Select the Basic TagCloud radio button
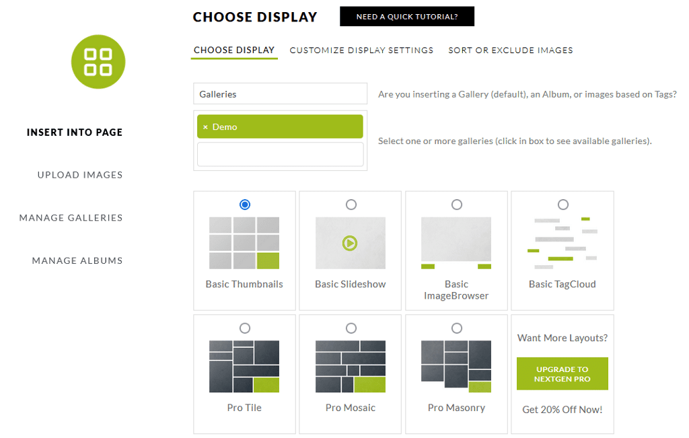The width and height of the screenshot is (689, 438). pos(563,205)
